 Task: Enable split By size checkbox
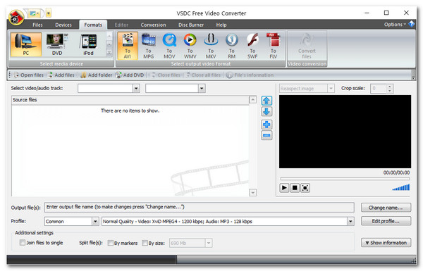[145, 243]
